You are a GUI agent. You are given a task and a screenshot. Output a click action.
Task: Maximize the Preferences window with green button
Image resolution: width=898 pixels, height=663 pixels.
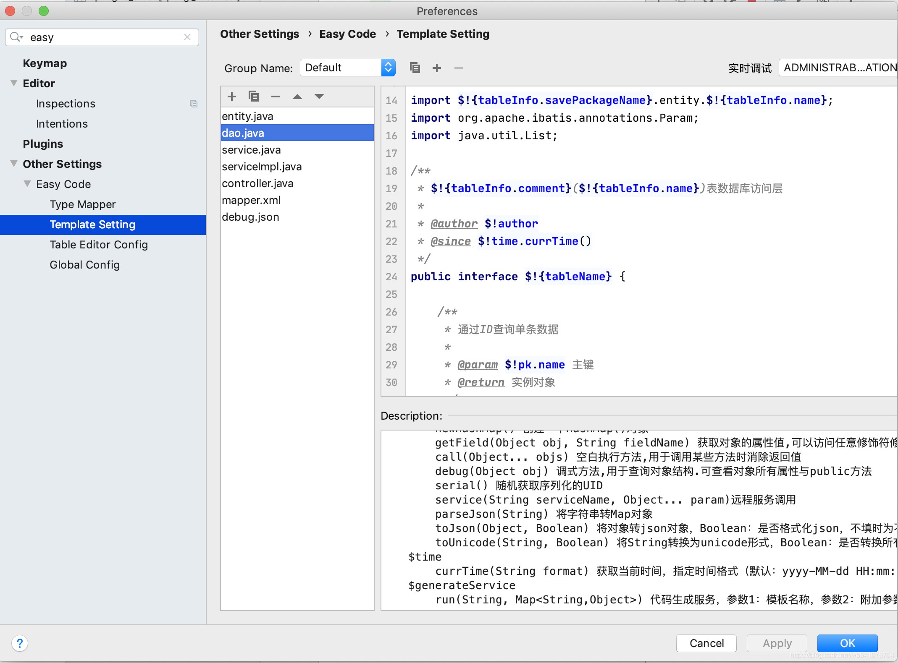tap(44, 11)
